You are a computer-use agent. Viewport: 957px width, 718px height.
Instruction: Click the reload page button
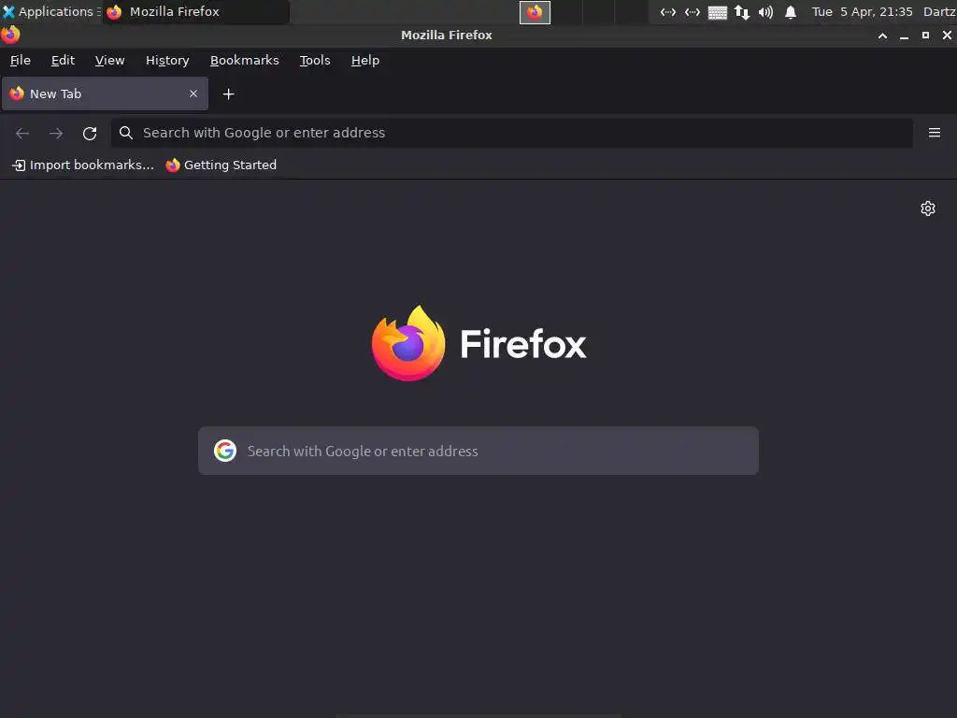[x=90, y=133]
